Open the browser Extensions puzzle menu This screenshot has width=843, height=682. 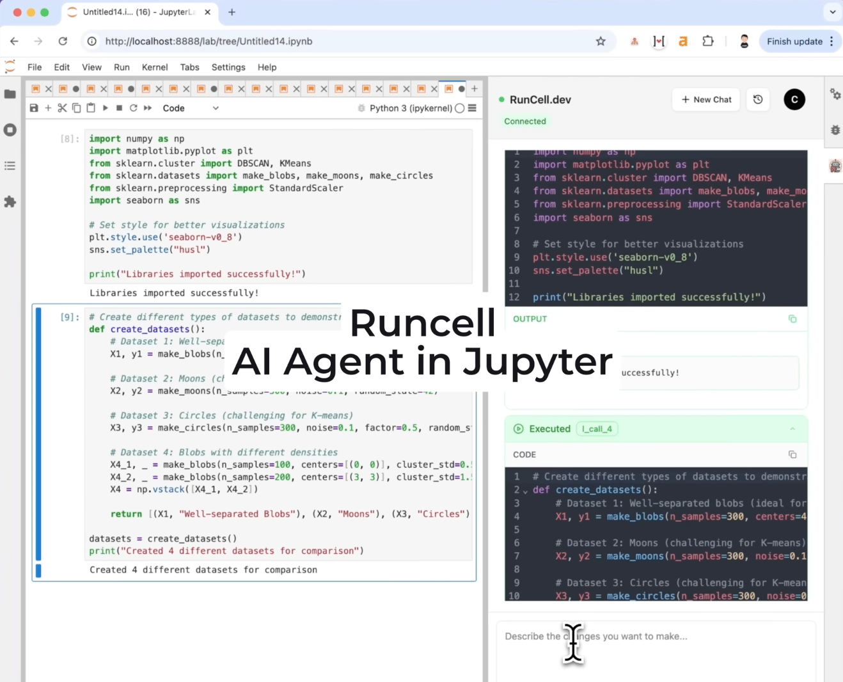[x=708, y=41]
